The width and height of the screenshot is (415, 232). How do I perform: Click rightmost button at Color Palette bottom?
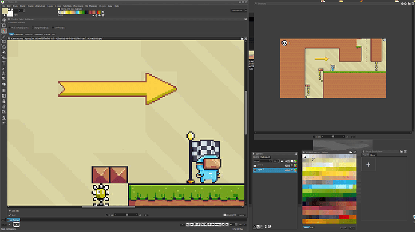coord(352,228)
